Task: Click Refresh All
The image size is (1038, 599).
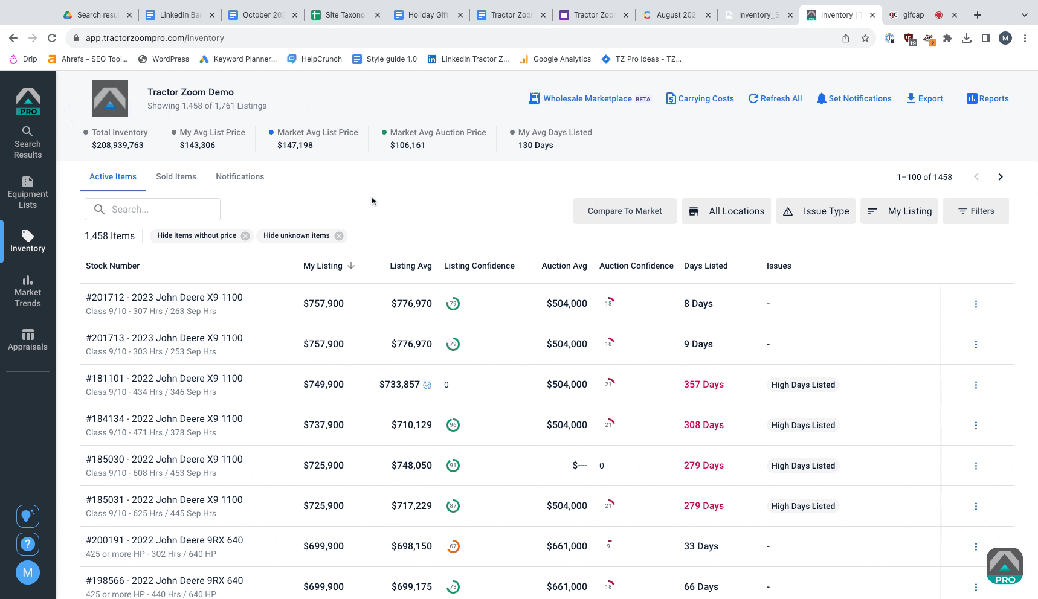Action: (x=775, y=98)
